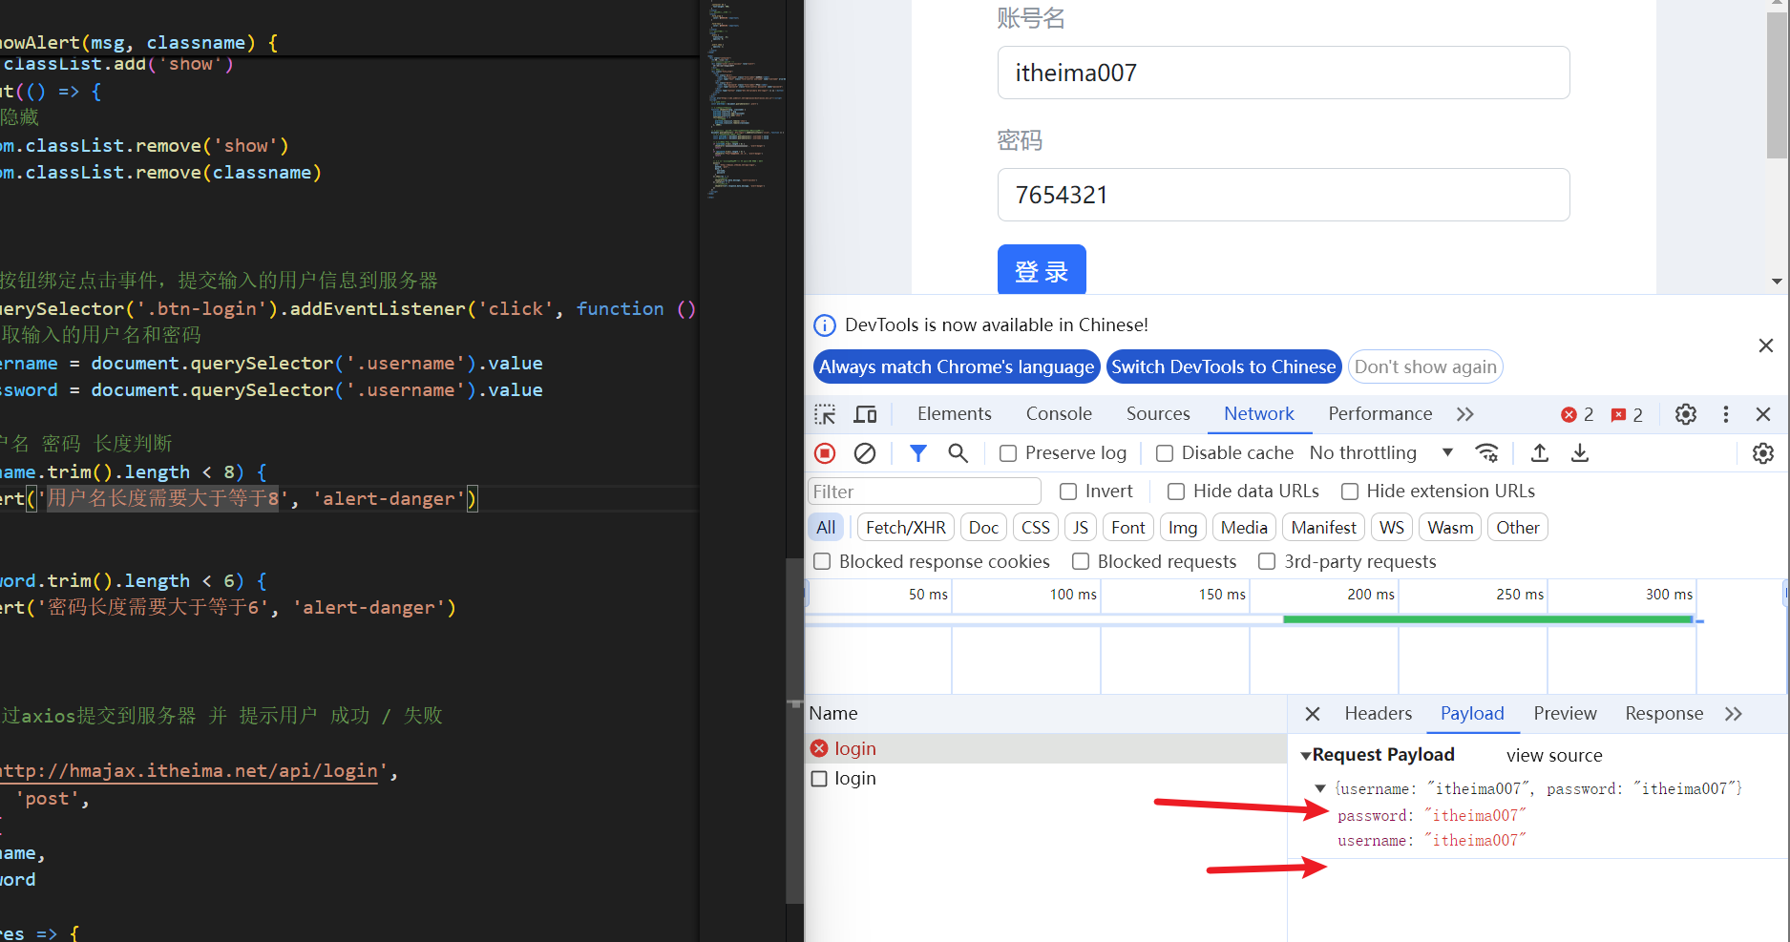The height and width of the screenshot is (942, 1790).
Task: Focus the network Filter input
Action: click(924, 492)
